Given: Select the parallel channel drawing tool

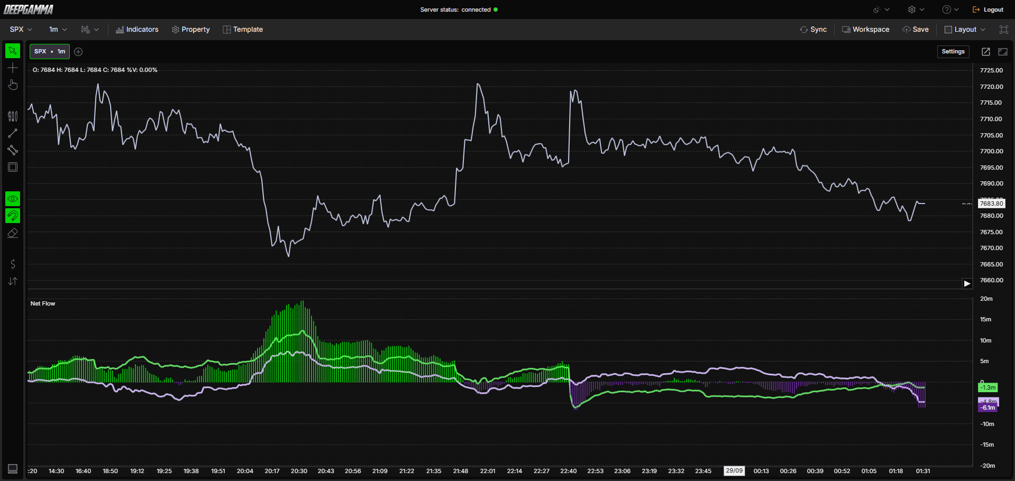Looking at the screenshot, I should point(13,150).
